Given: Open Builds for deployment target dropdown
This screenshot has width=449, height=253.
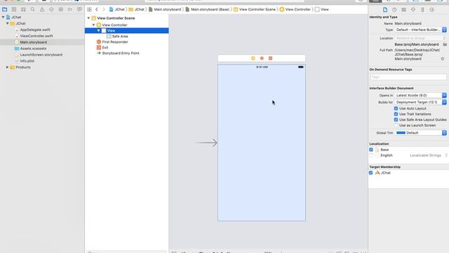Looking at the screenshot, I should click(x=420, y=102).
